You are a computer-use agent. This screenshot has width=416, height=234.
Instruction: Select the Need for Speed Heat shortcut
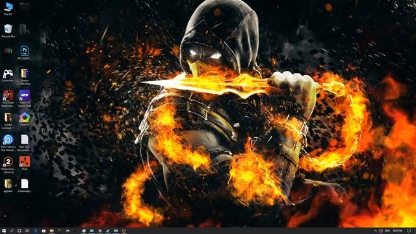coord(25,98)
